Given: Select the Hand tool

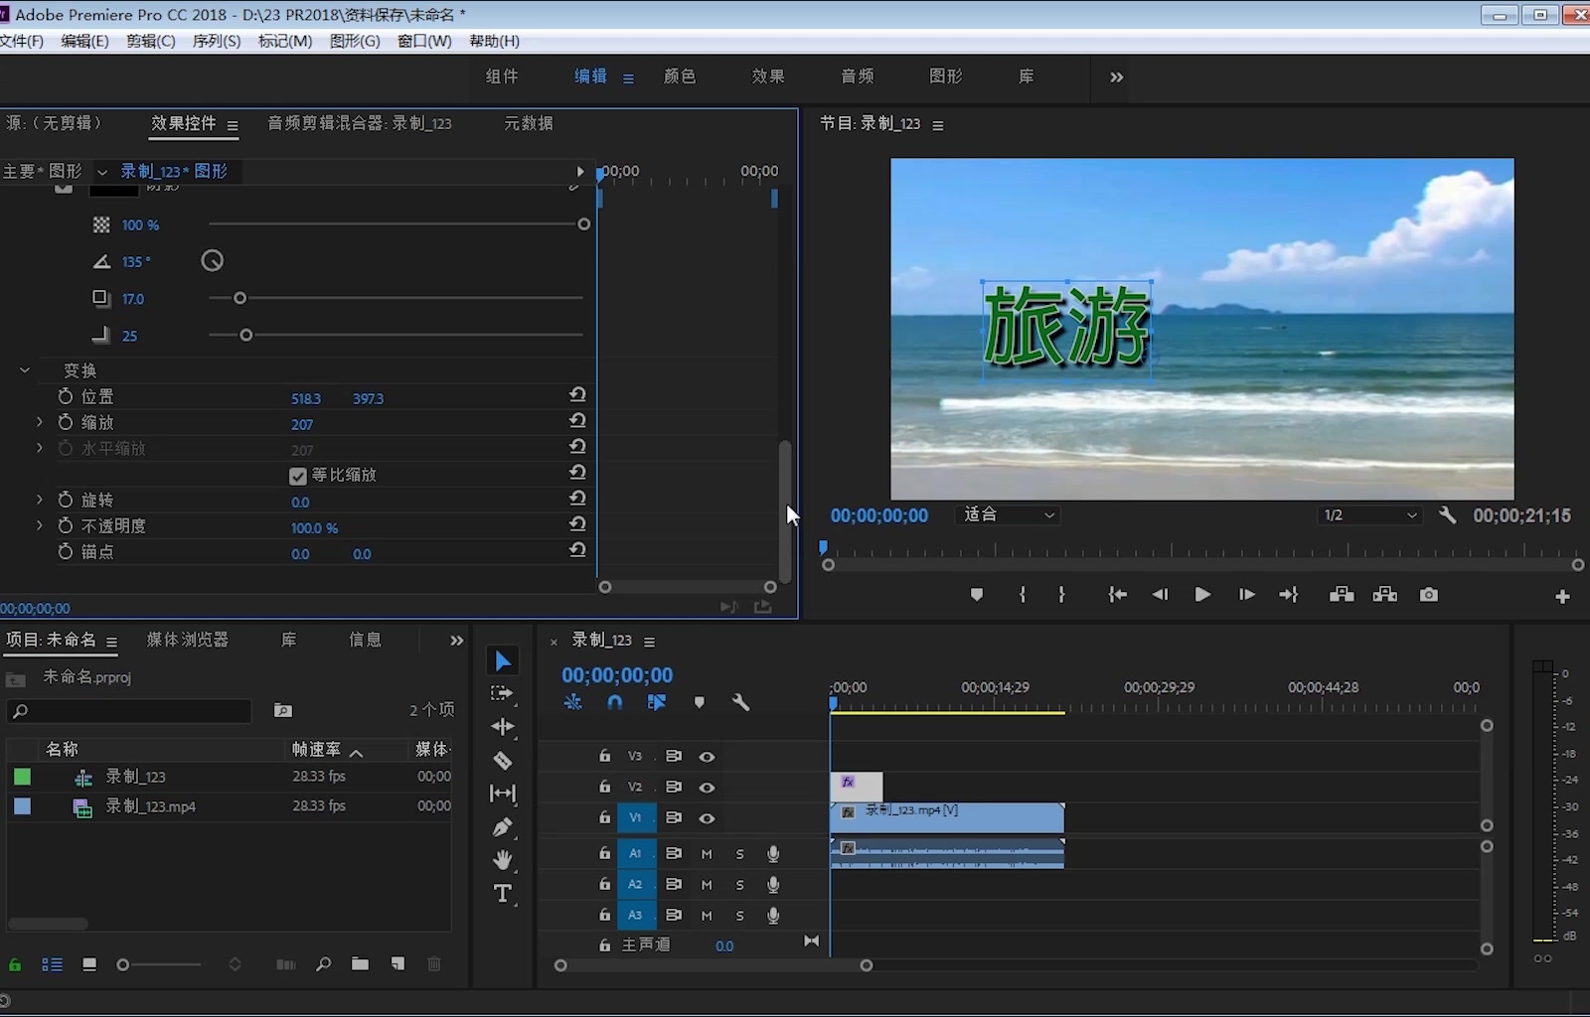Looking at the screenshot, I should (503, 860).
